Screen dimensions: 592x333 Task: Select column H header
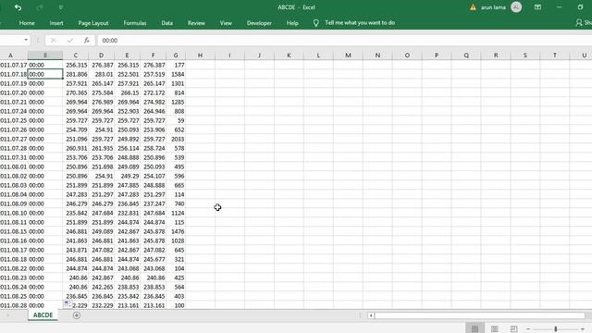pyautogui.click(x=200, y=55)
